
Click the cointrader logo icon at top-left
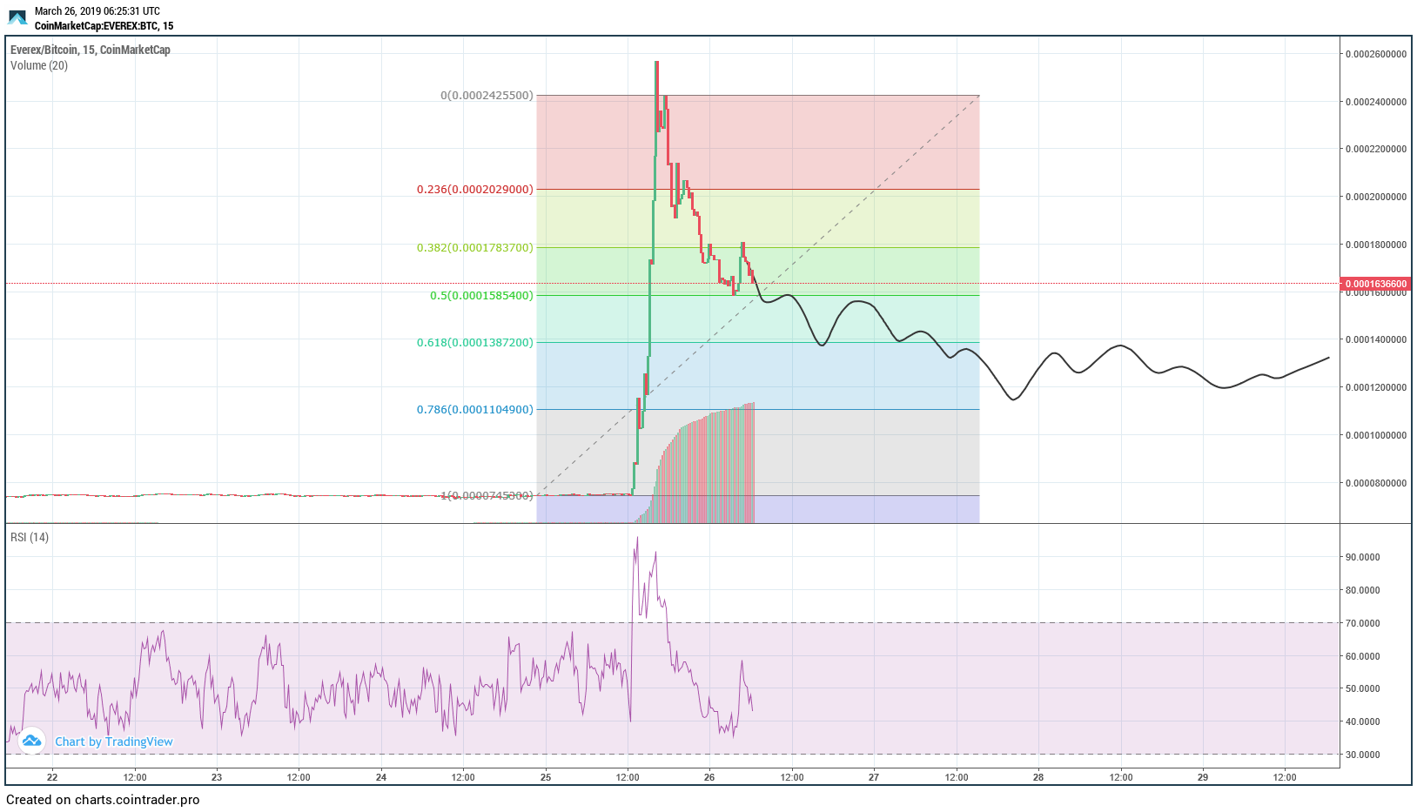[17, 17]
